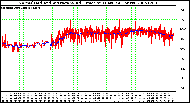Click the '01:10' time axis label

(x=11, y=97)
